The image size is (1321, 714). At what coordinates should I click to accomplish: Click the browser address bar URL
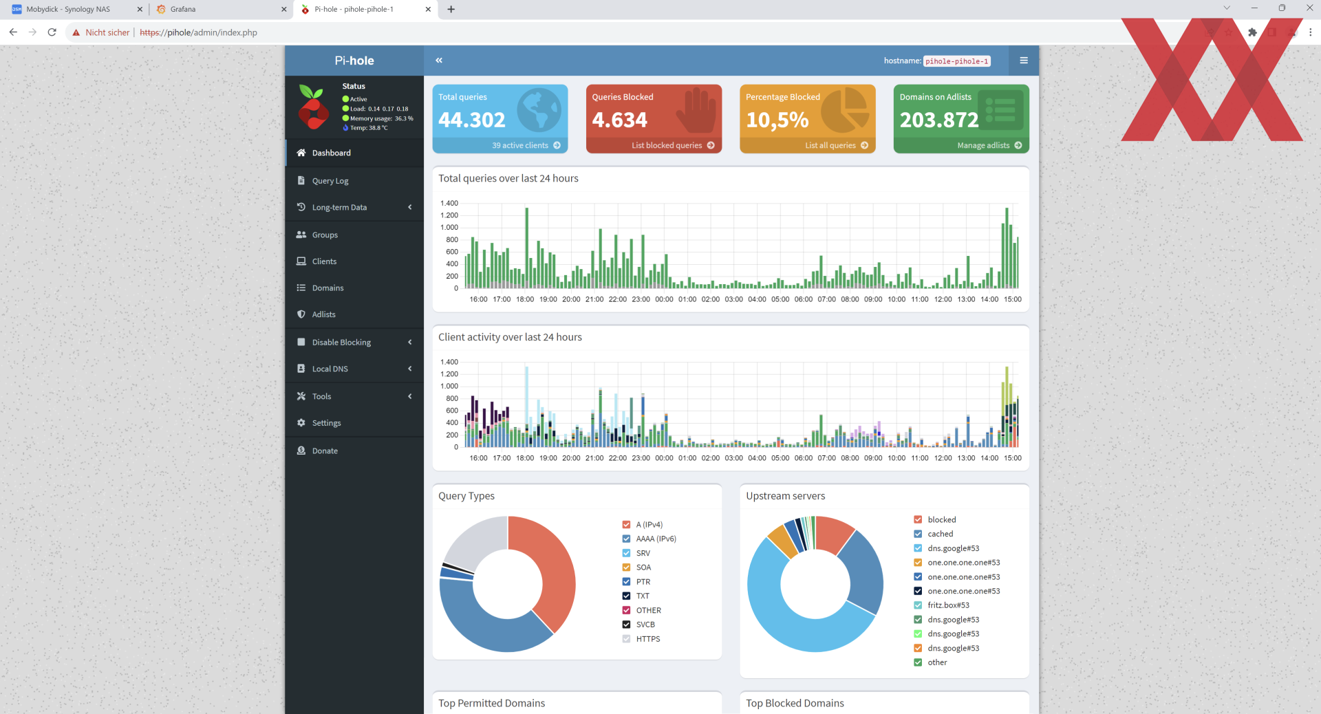pos(198,32)
